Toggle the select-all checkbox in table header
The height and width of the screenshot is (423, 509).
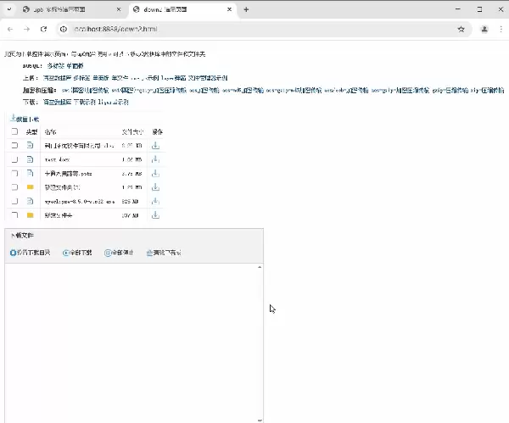14,132
